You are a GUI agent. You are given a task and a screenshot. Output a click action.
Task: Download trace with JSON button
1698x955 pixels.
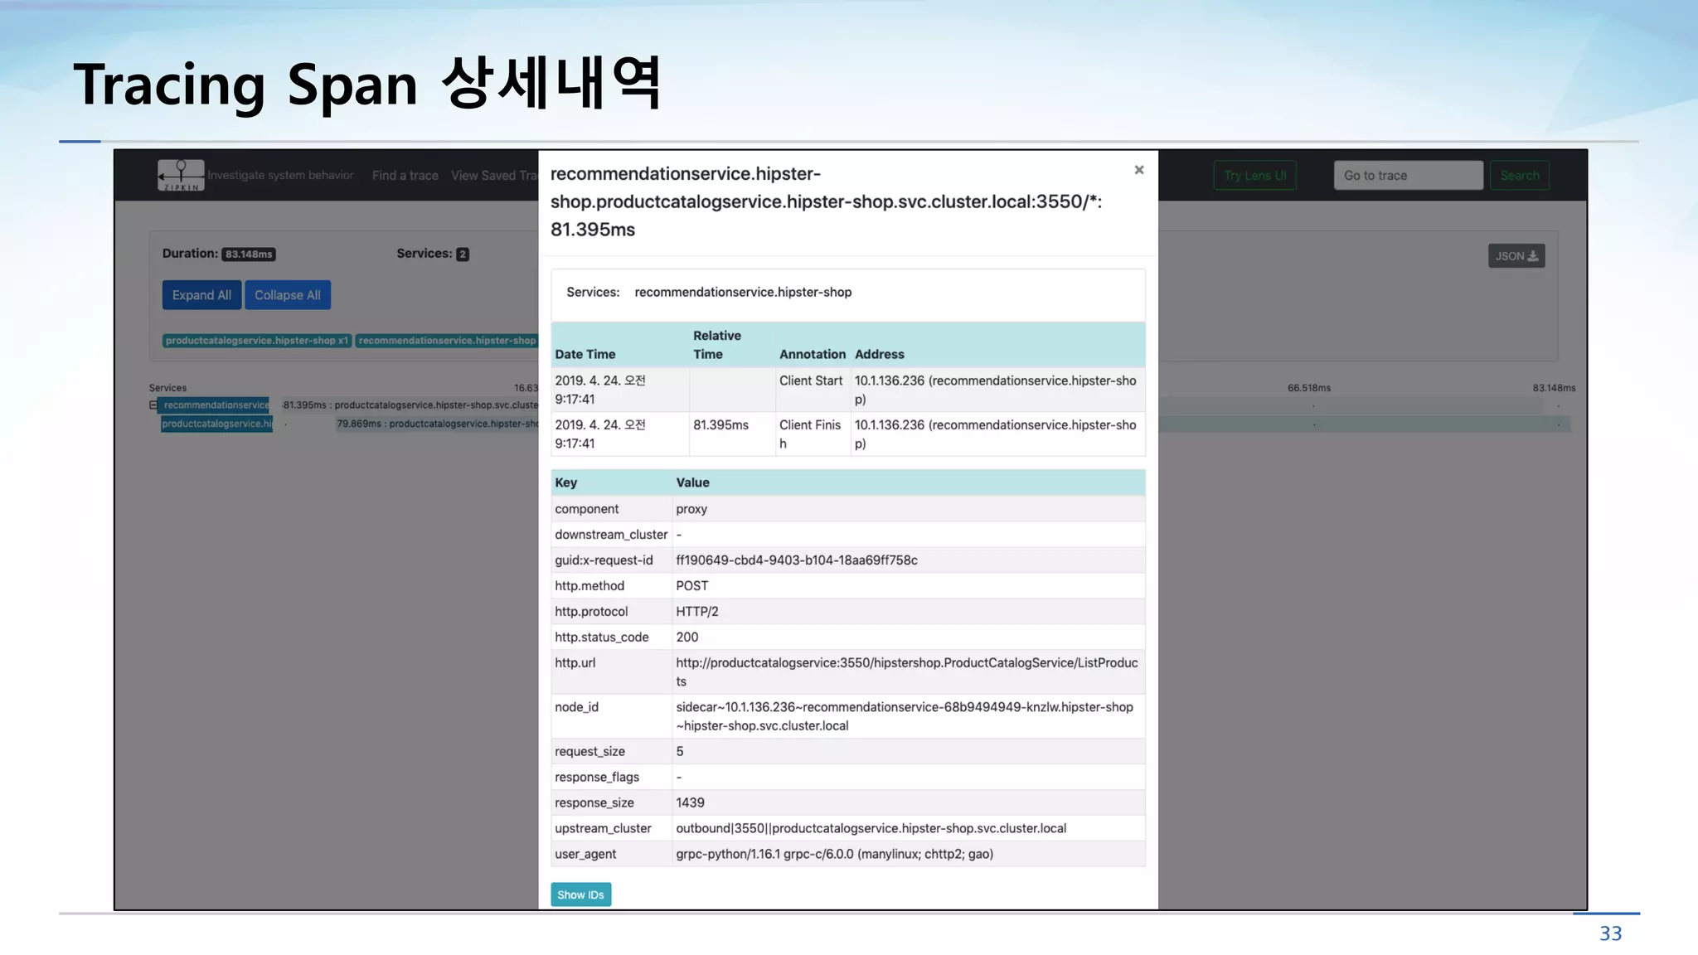click(1516, 256)
